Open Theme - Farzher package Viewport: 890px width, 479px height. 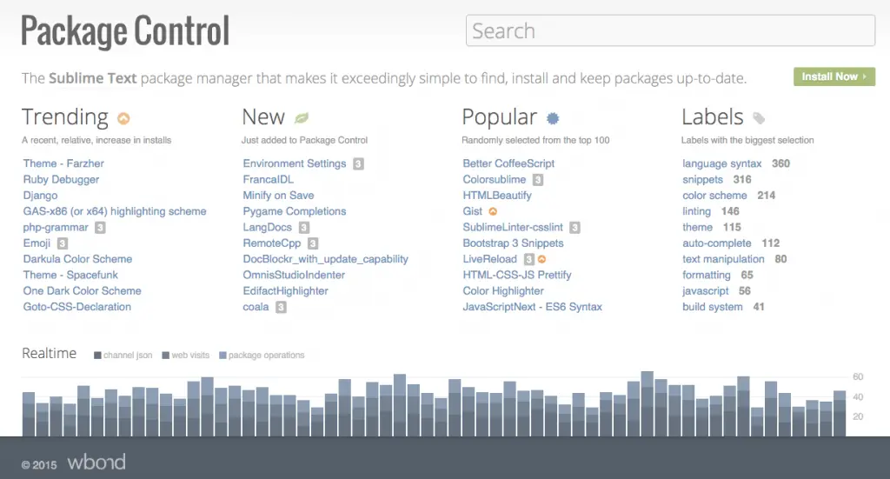63,163
